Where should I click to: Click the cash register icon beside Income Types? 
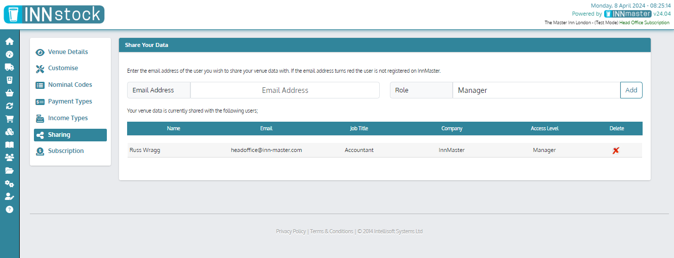40,119
